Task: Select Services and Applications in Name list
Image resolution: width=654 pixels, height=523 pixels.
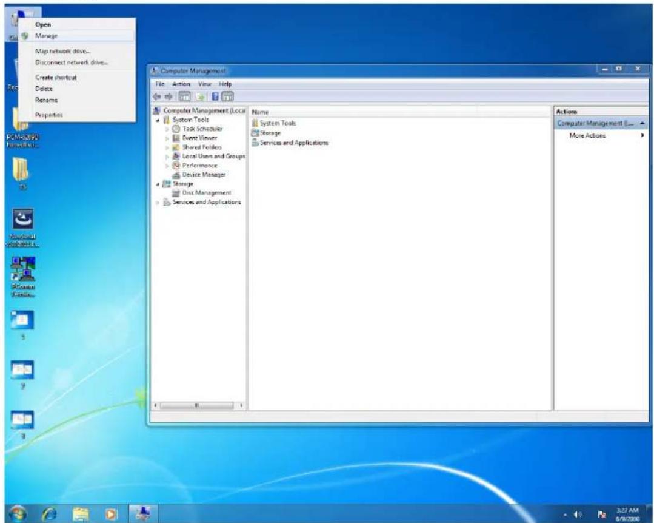Action: tap(290, 143)
